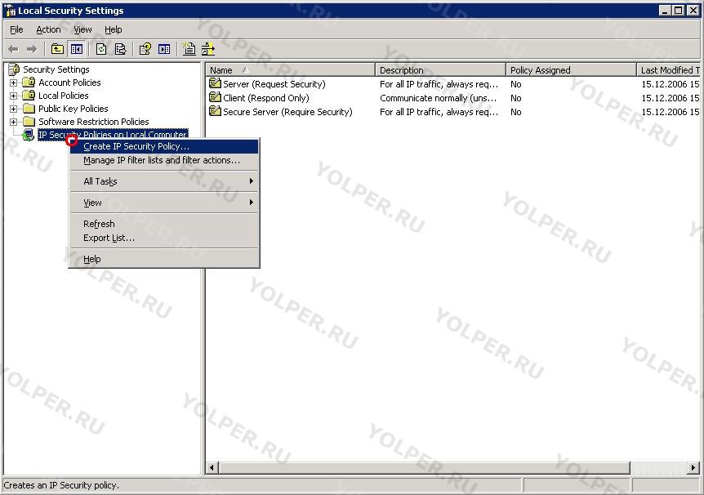Screen dimensions: 704x495
Task: Select Manage IP filter lists and filter actions
Action: click(x=162, y=160)
